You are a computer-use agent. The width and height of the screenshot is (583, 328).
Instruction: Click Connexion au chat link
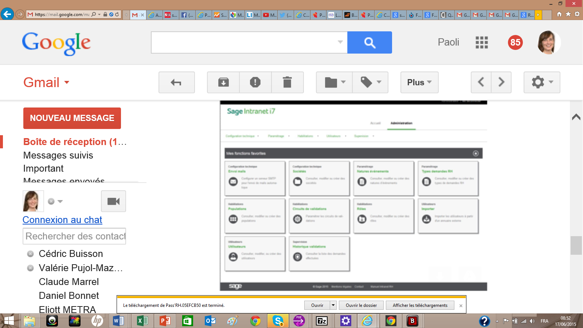pyautogui.click(x=62, y=220)
